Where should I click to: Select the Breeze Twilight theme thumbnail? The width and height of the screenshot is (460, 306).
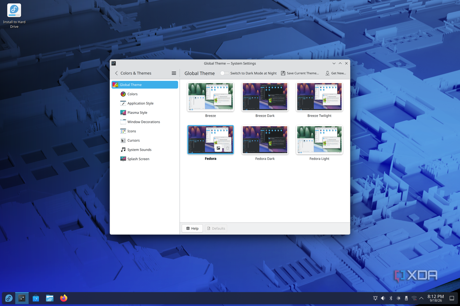319,96
